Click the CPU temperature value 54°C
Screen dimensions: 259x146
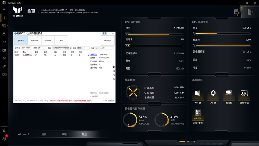click(x=182, y=61)
